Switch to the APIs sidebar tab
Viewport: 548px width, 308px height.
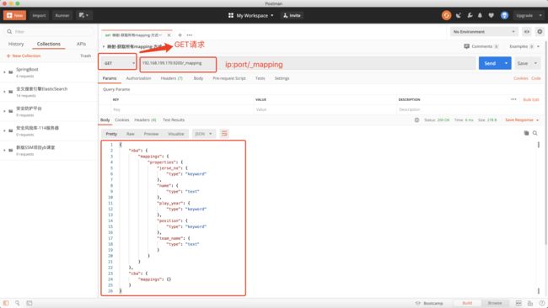pyautogui.click(x=81, y=44)
